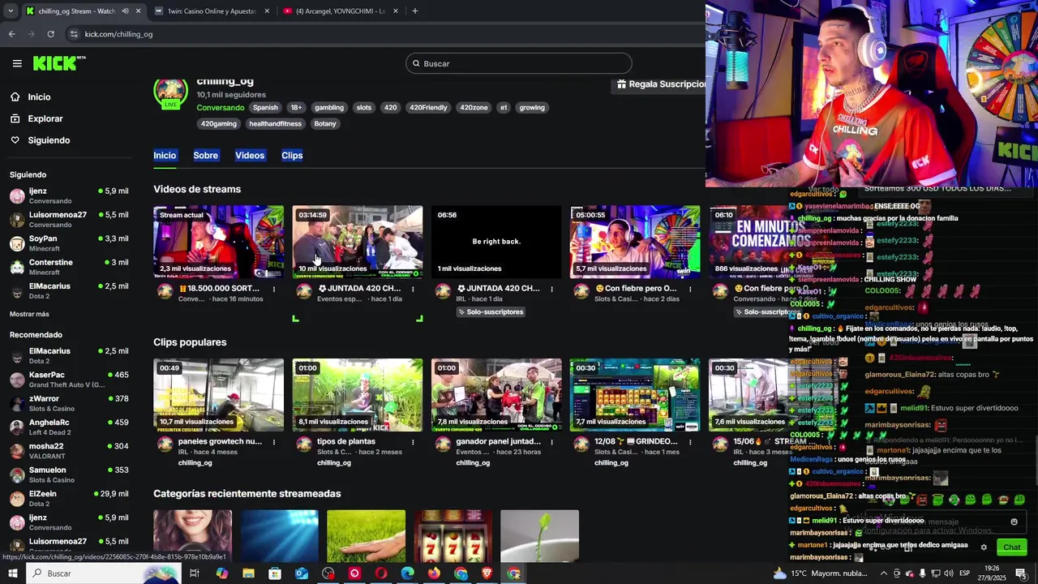Open the slot machine category thumbnail
The image size is (1038, 584).
[453, 536]
